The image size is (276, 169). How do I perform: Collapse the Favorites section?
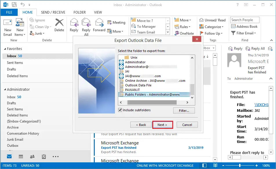click(x=5, y=49)
